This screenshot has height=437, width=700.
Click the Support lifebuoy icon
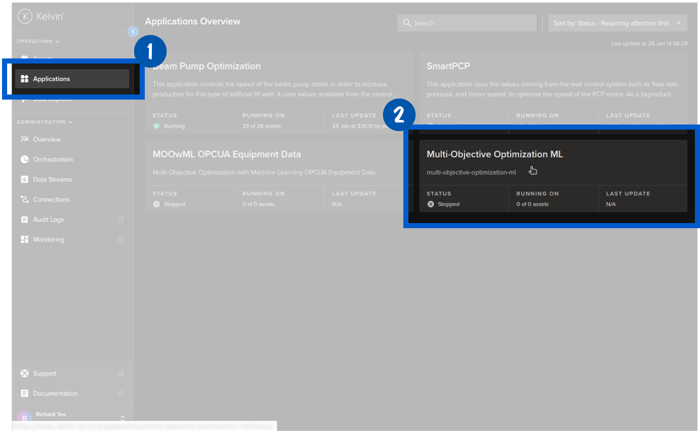[x=24, y=373]
